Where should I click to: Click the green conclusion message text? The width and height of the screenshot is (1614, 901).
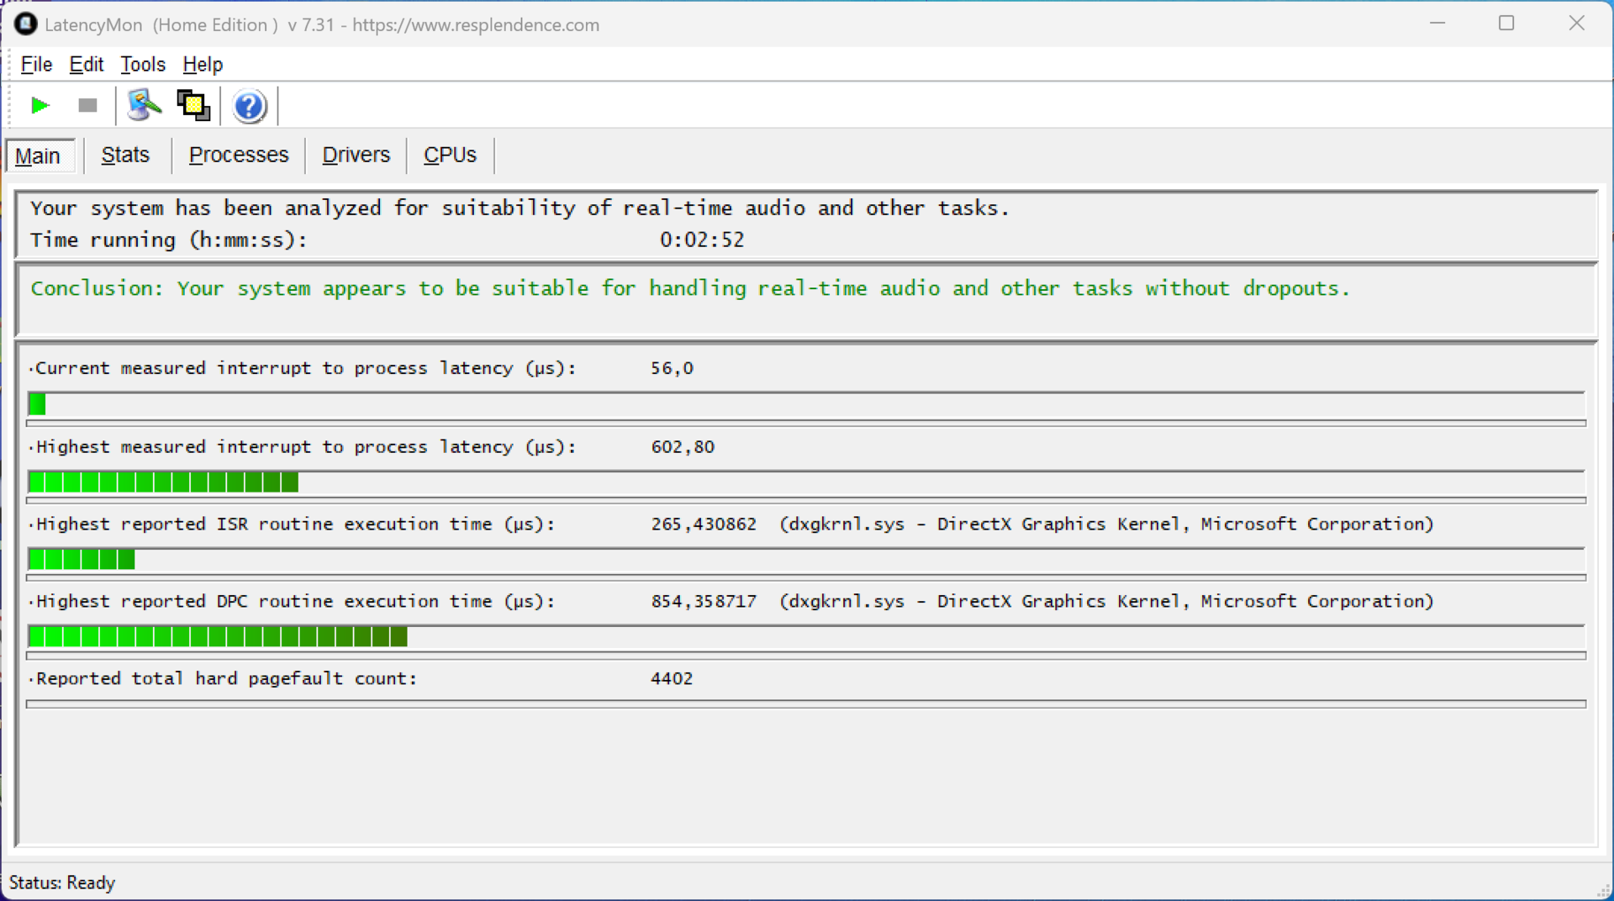pos(689,289)
